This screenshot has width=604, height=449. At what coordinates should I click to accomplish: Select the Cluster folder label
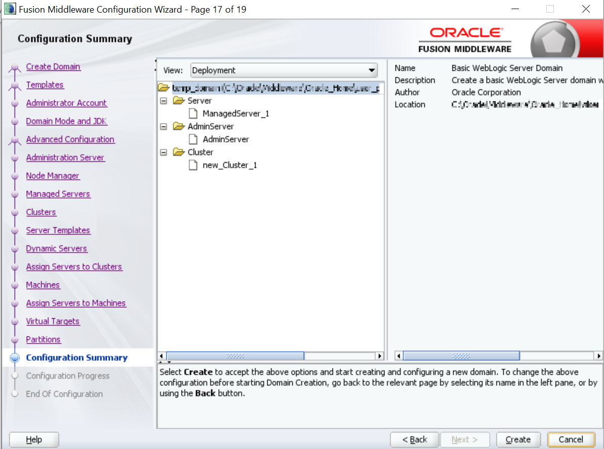[200, 152]
